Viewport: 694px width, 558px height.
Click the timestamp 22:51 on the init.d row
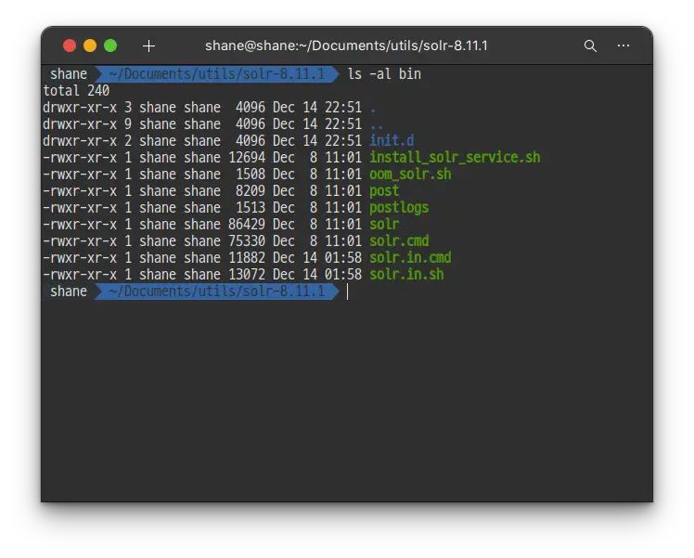343,141
